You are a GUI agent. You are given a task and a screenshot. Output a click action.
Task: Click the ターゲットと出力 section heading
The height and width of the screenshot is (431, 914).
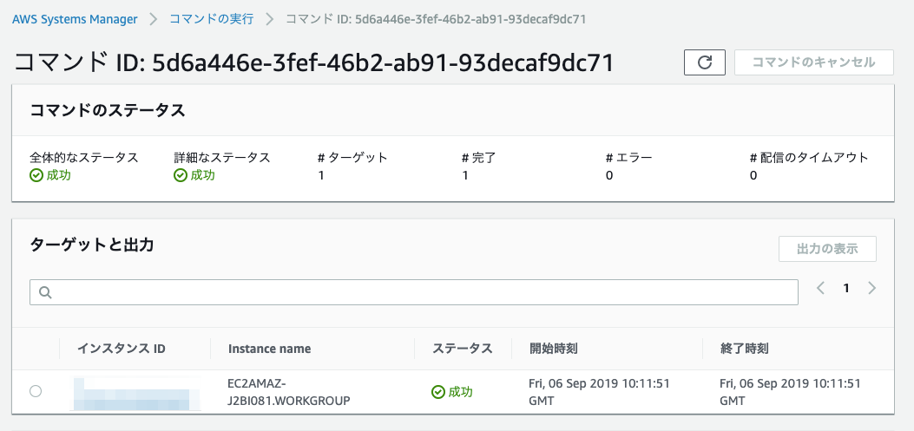coord(91,245)
